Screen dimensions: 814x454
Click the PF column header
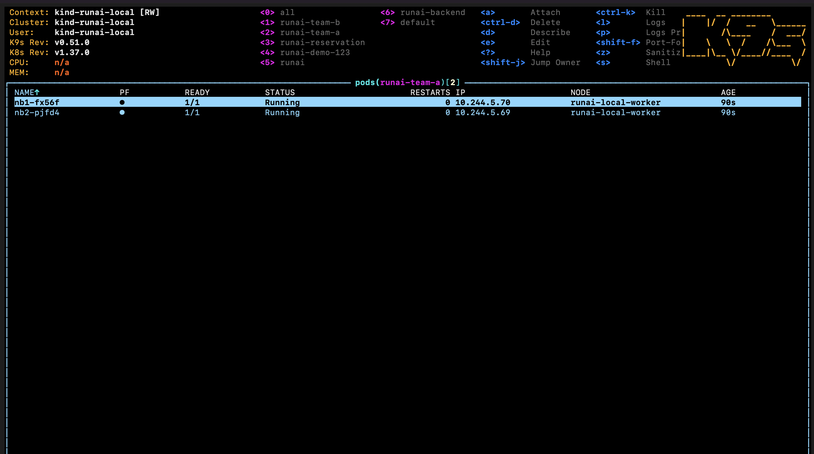[124, 92]
